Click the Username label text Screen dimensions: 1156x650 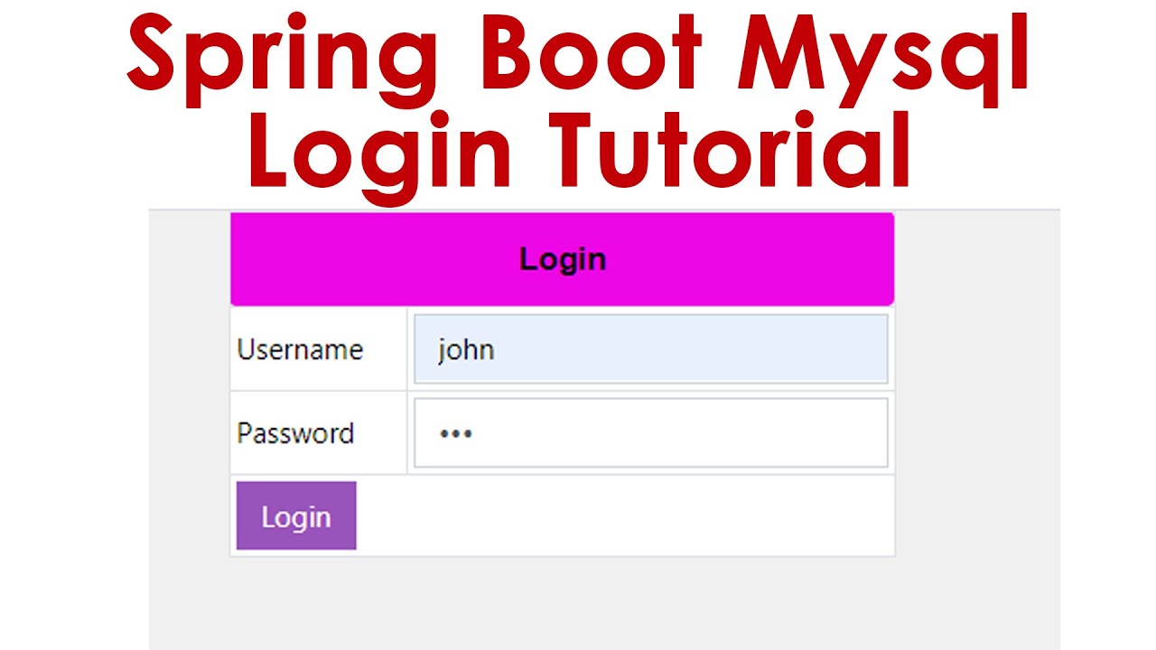(x=300, y=349)
